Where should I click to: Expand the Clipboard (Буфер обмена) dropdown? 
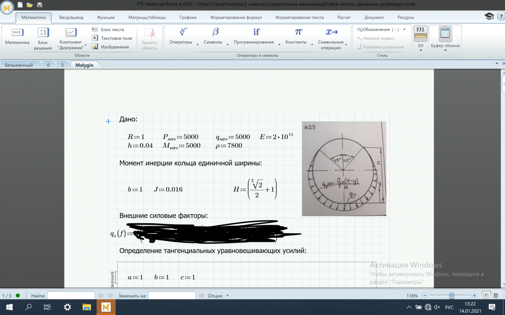click(x=445, y=38)
